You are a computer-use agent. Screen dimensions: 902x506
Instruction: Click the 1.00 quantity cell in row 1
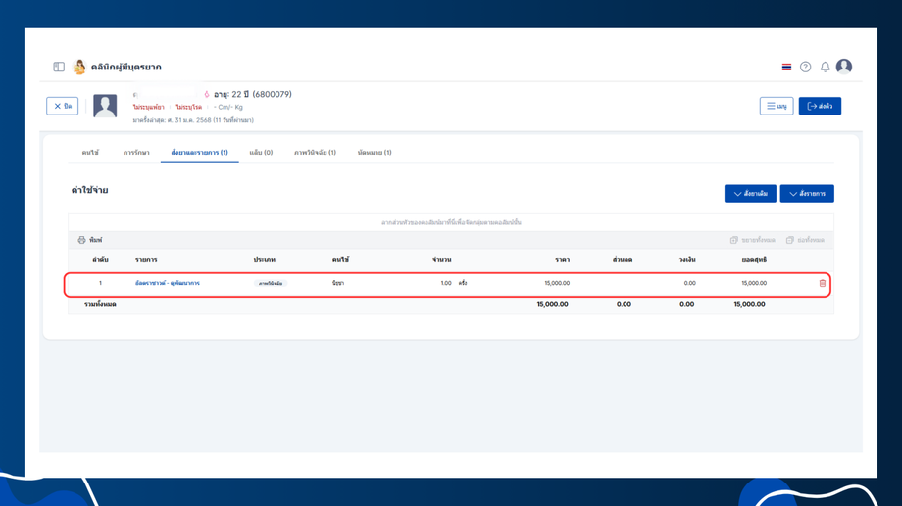(x=446, y=283)
